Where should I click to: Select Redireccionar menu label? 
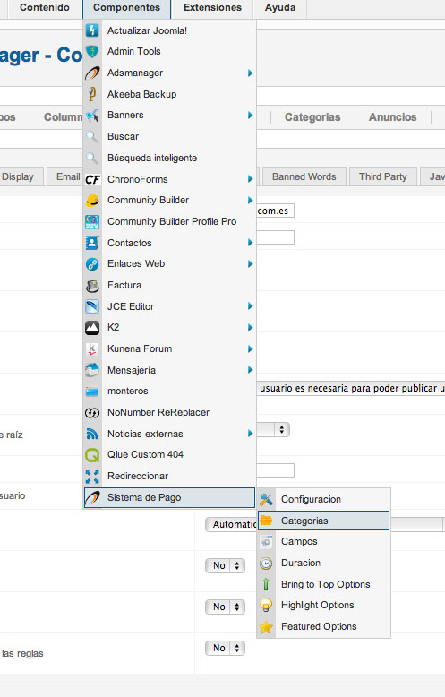coord(138,476)
